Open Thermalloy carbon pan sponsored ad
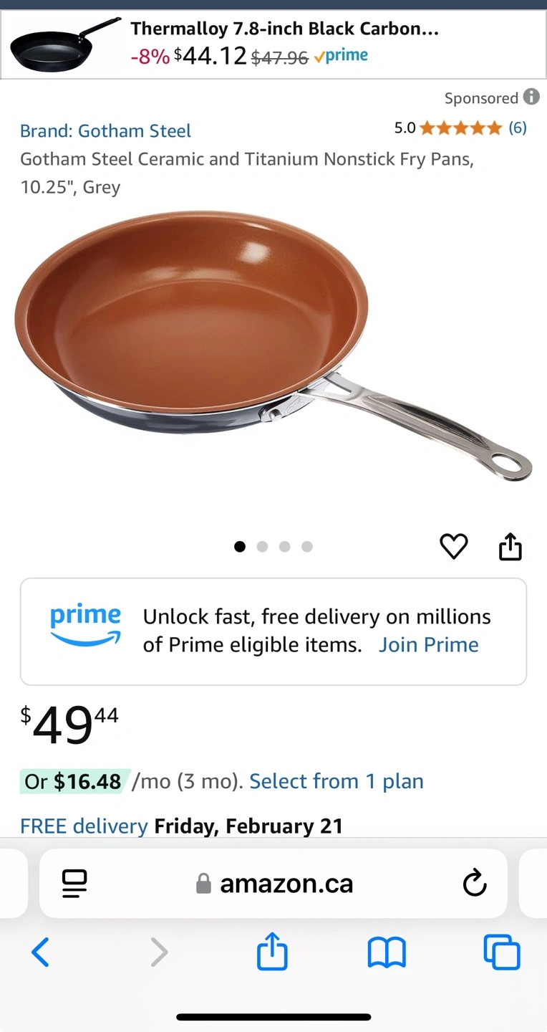This screenshot has height=1032, width=547. pos(273,44)
